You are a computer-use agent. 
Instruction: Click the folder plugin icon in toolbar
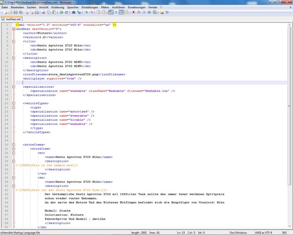click(162, 13)
